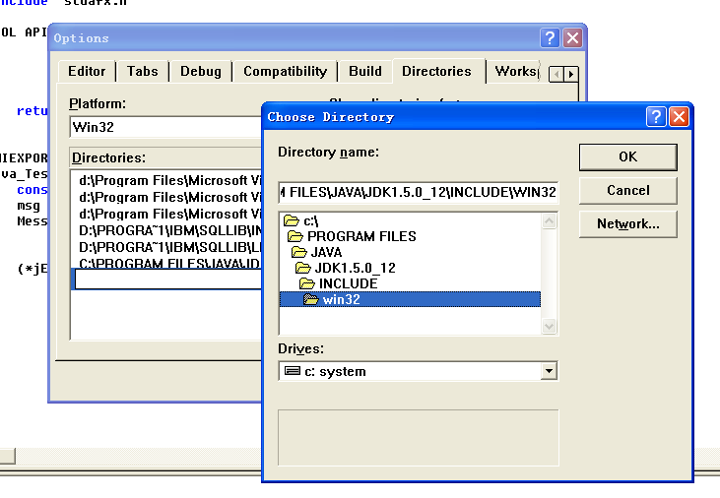The height and width of the screenshot is (498, 720).
Task: Open the Network... browse button
Action: pyautogui.click(x=627, y=224)
